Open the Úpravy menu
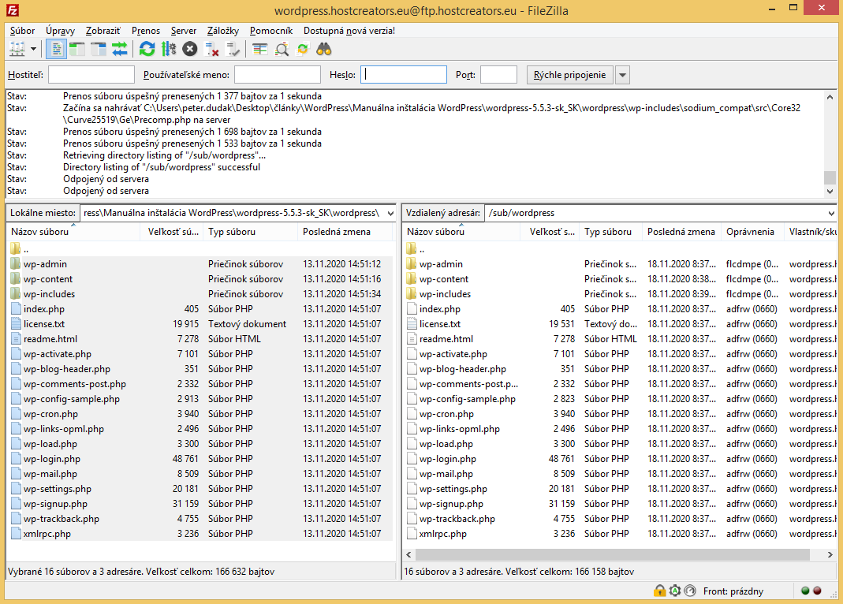This screenshot has height=604, width=843. [60, 31]
